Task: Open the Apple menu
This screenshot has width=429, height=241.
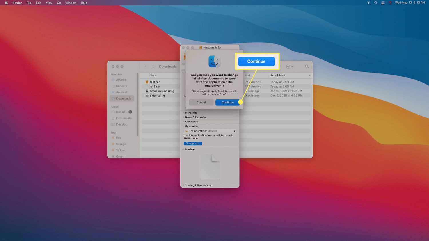Action: pyautogui.click(x=6, y=3)
